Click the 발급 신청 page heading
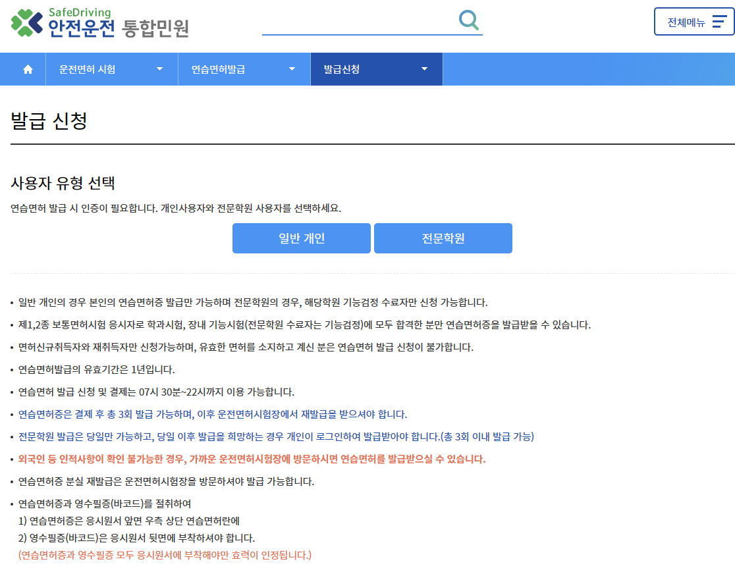Viewport: 735px width, 574px height. [49, 120]
